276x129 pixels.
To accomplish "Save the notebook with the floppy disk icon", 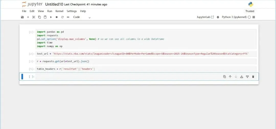I will [x=22, y=17].
